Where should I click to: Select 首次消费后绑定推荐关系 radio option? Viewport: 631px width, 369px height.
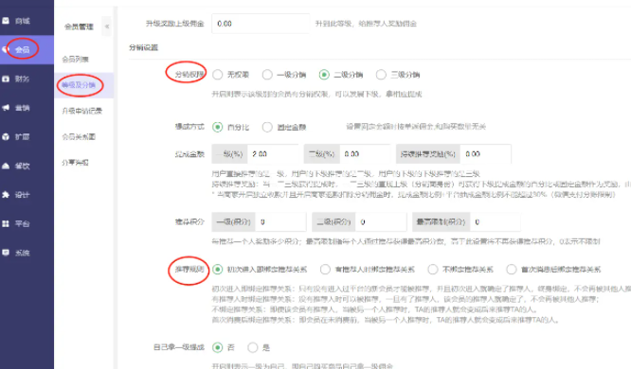(x=512, y=270)
